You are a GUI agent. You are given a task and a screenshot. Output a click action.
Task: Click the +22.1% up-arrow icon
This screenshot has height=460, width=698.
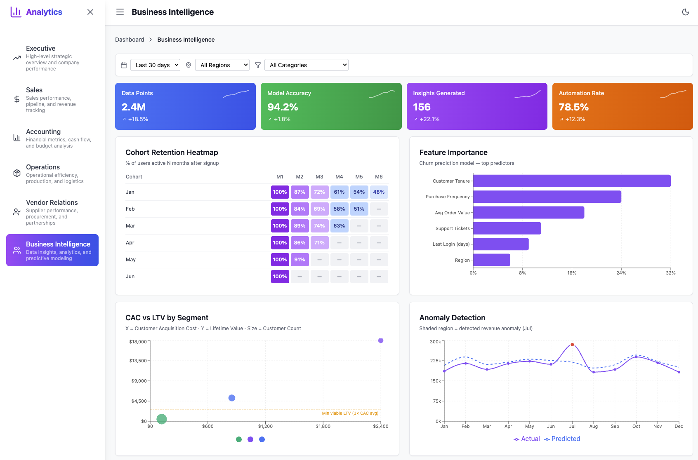(416, 119)
